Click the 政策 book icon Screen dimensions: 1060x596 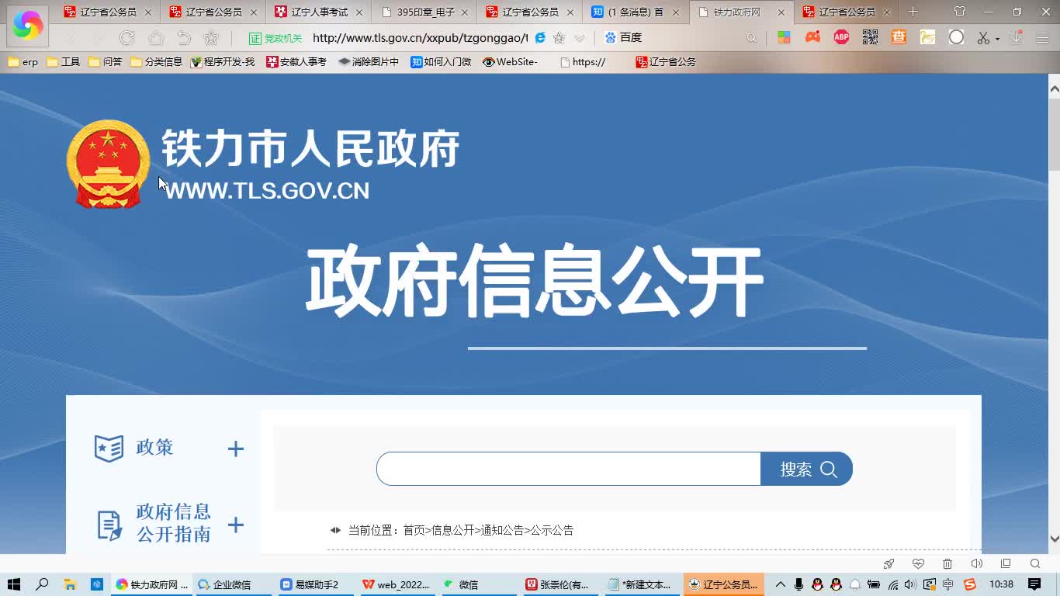(109, 449)
